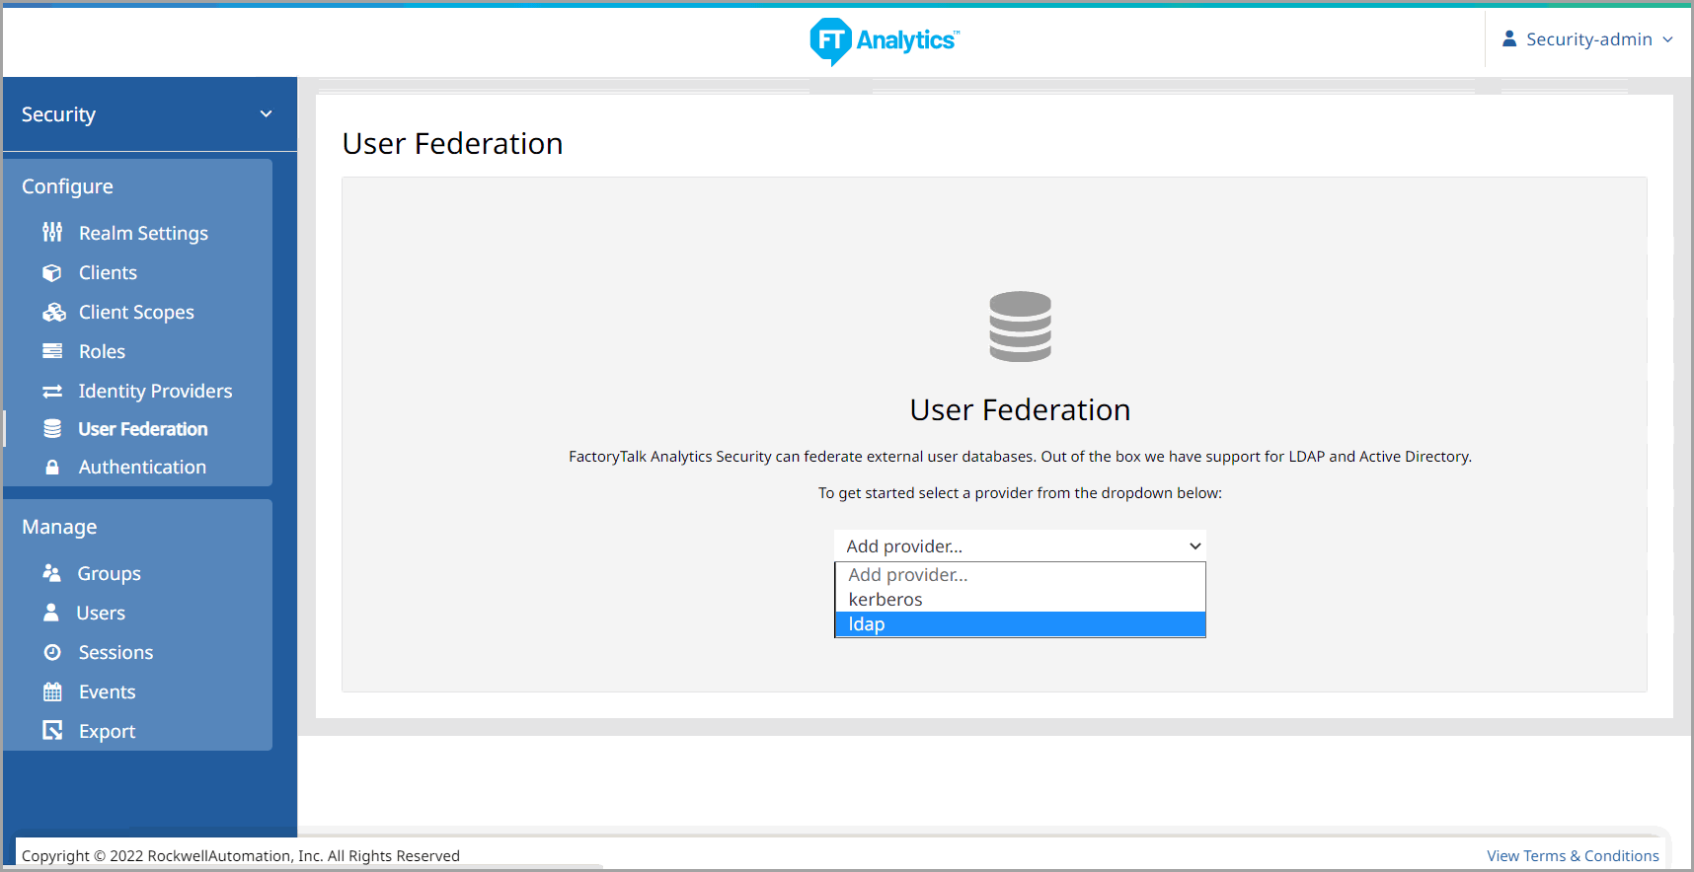The width and height of the screenshot is (1694, 872).
Task: Open the Security-admin user menu
Action: click(x=1587, y=39)
